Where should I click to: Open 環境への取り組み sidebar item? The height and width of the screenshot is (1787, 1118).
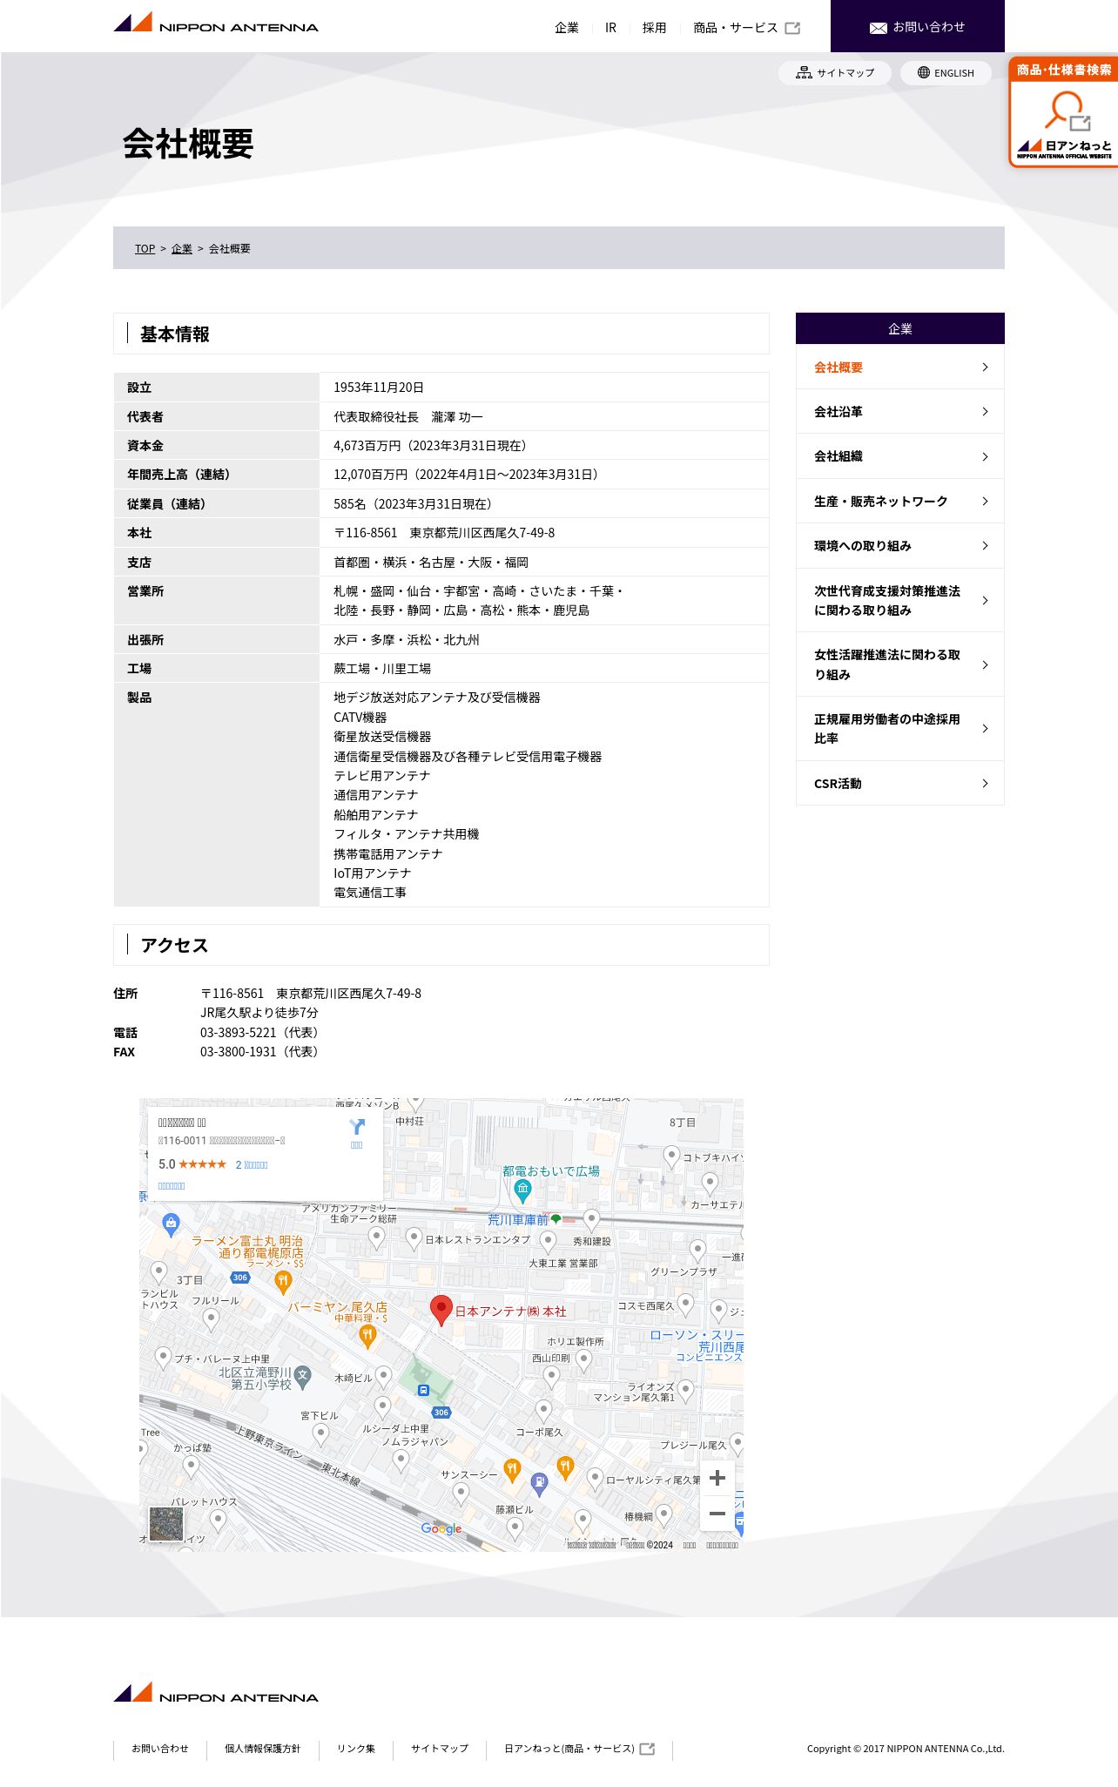[900, 546]
